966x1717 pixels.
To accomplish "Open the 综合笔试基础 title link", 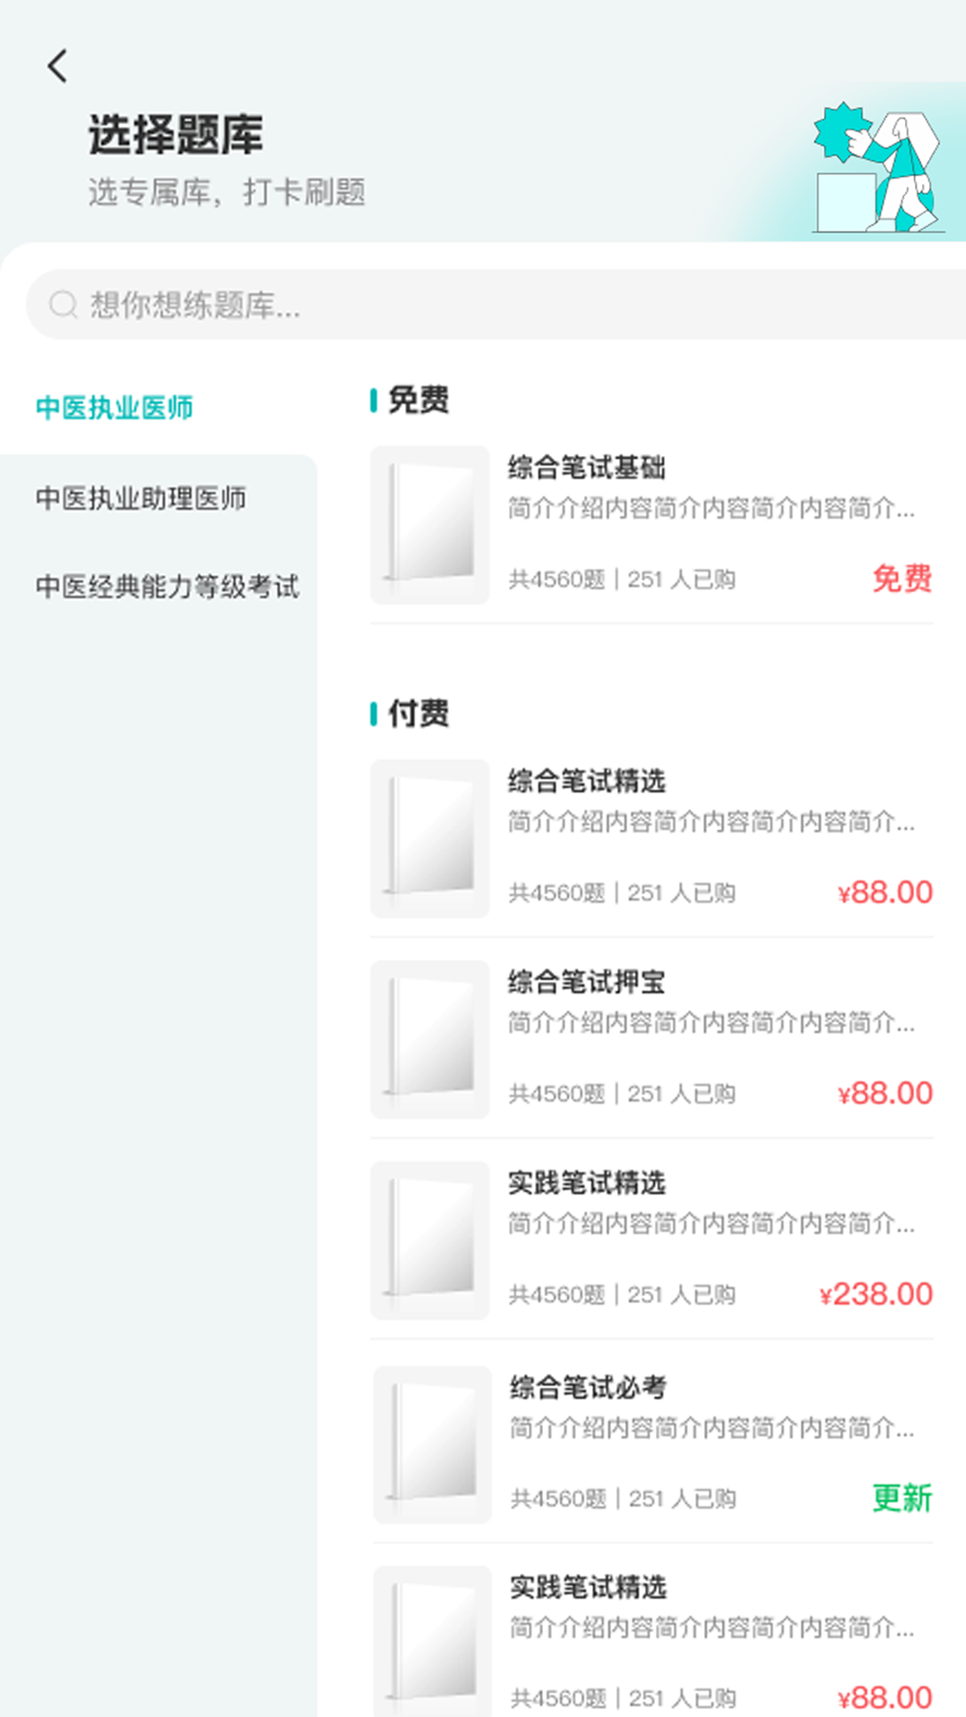I will [x=587, y=467].
